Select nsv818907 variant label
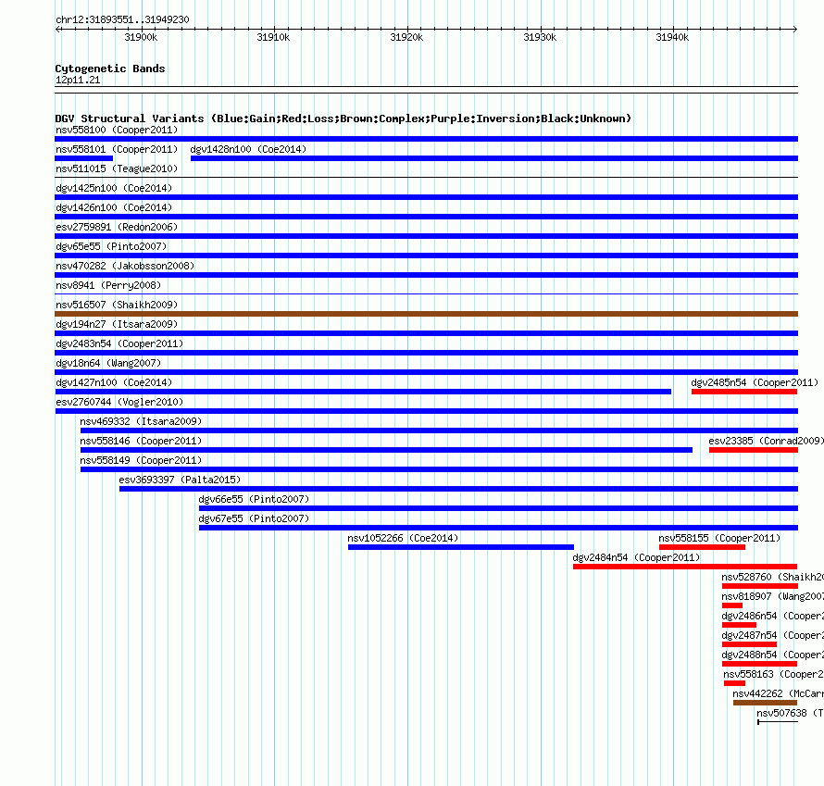The width and height of the screenshot is (824, 786). click(x=772, y=596)
